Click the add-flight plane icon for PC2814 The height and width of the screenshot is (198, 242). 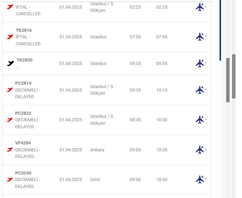click(x=200, y=90)
